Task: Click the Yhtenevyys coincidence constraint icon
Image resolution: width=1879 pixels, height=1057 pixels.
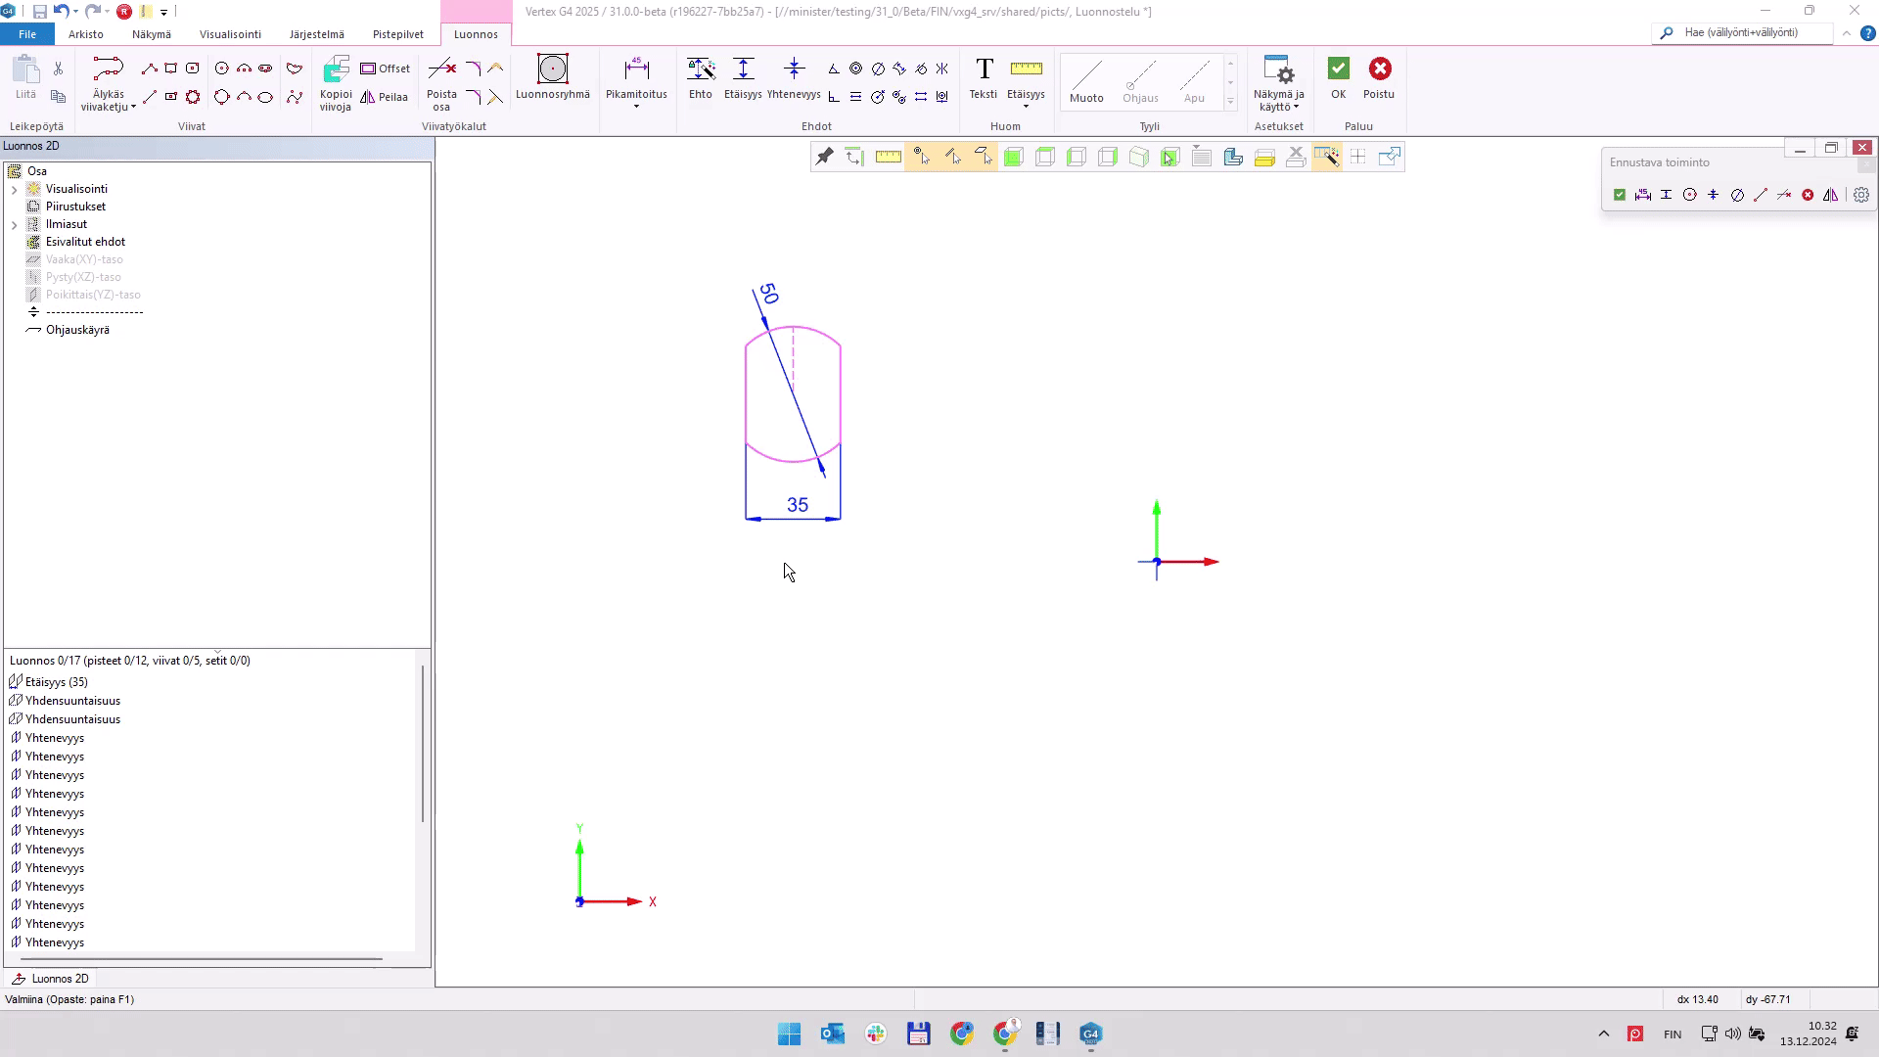Action: coord(794,69)
